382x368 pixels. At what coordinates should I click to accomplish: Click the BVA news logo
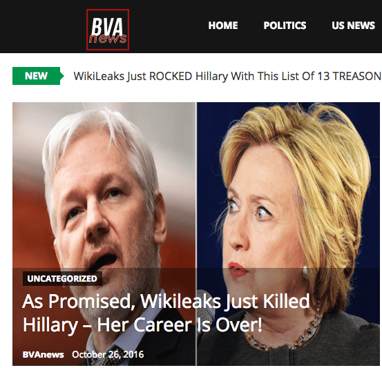coord(108,30)
